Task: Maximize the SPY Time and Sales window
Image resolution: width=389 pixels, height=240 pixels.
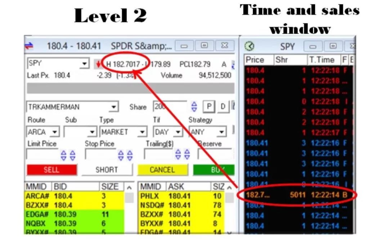Action: (333, 46)
